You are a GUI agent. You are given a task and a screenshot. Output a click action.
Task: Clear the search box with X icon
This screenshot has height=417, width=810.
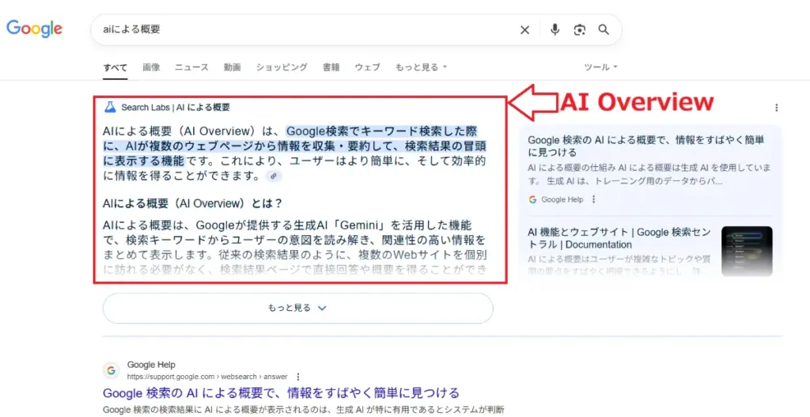tap(524, 30)
